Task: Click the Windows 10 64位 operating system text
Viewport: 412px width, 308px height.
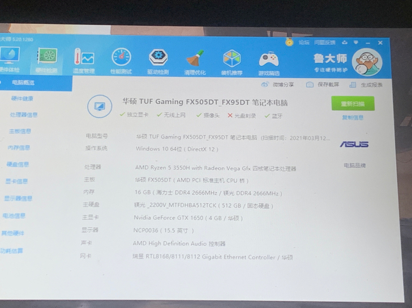Action: [177, 149]
